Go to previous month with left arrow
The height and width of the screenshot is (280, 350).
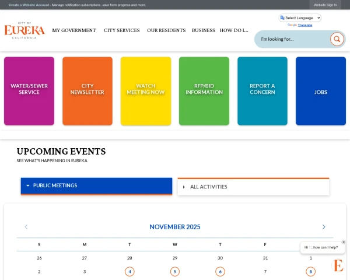pos(26,227)
